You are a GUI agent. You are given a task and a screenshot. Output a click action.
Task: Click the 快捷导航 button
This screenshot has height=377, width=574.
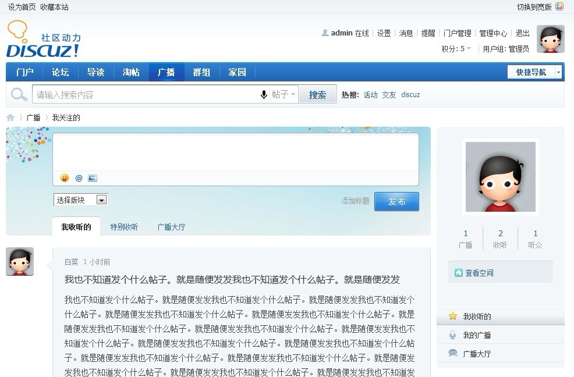(x=531, y=72)
